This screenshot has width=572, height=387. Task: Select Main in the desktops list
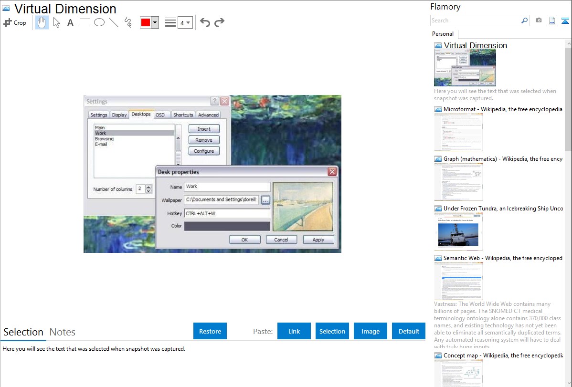click(x=100, y=128)
